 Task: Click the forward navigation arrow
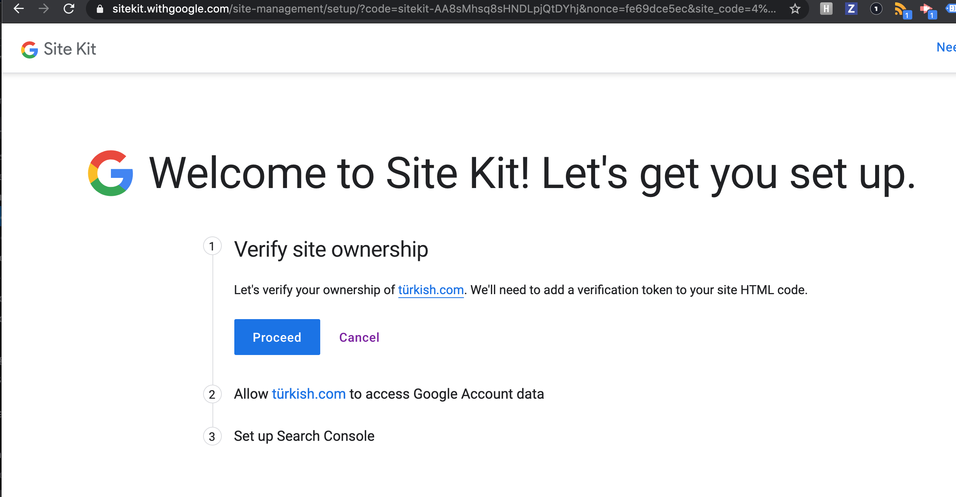(43, 9)
